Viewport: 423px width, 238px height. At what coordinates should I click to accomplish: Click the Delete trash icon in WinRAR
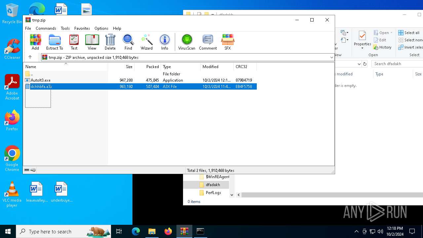click(x=110, y=42)
